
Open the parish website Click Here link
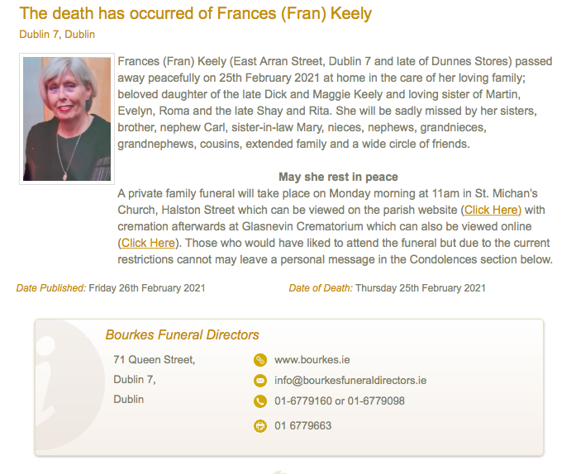(491, 210)
